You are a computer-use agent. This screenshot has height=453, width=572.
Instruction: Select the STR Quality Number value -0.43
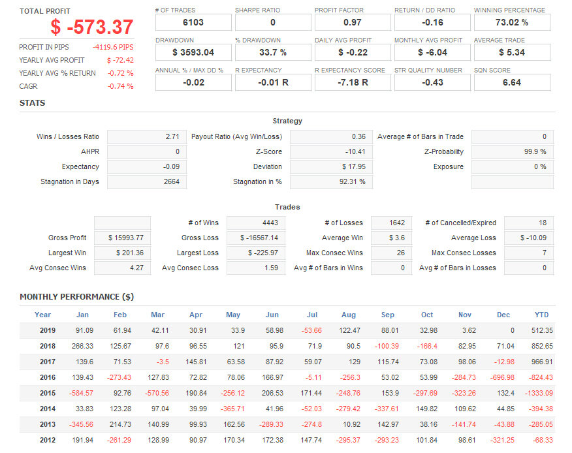(432, 83)
